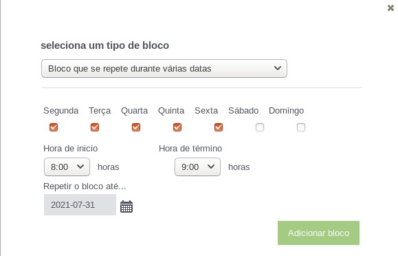Close the dialog with the X icon
The height and width of the screenshot is (256, 398).
coord(390,8)
